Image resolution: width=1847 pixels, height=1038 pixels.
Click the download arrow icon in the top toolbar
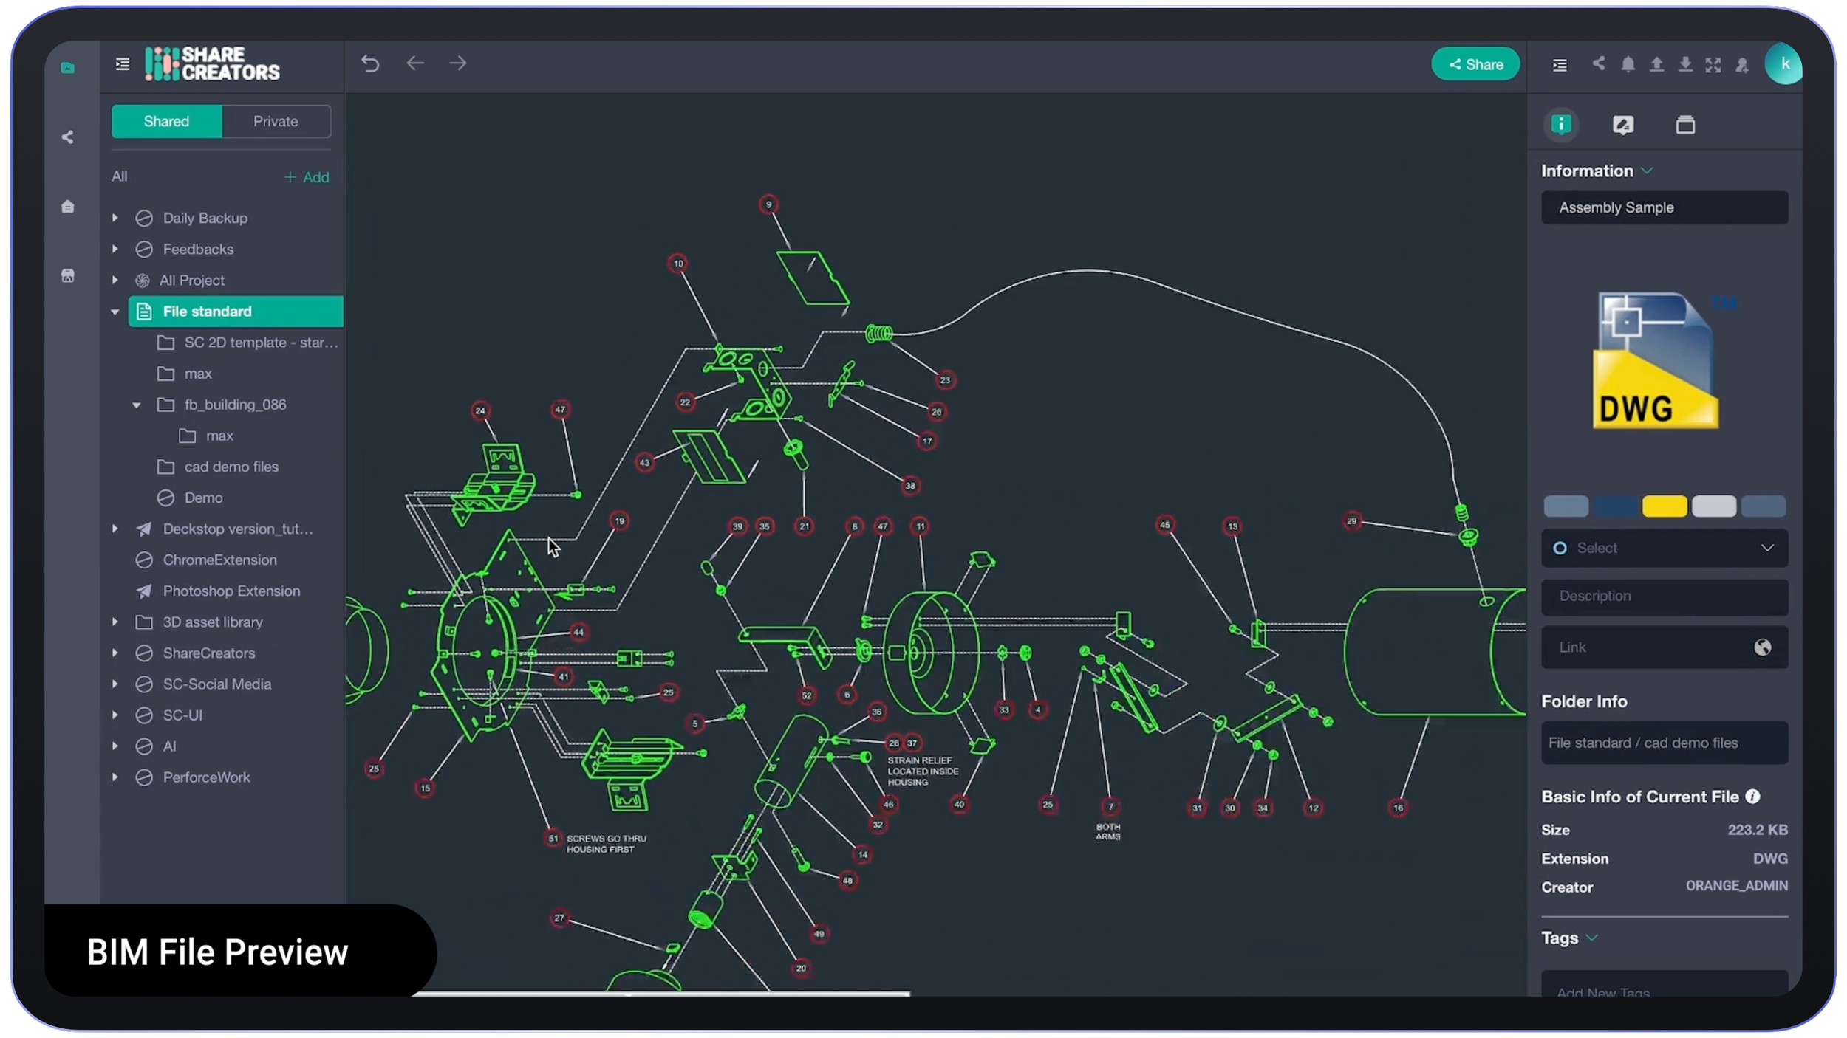1685,65
